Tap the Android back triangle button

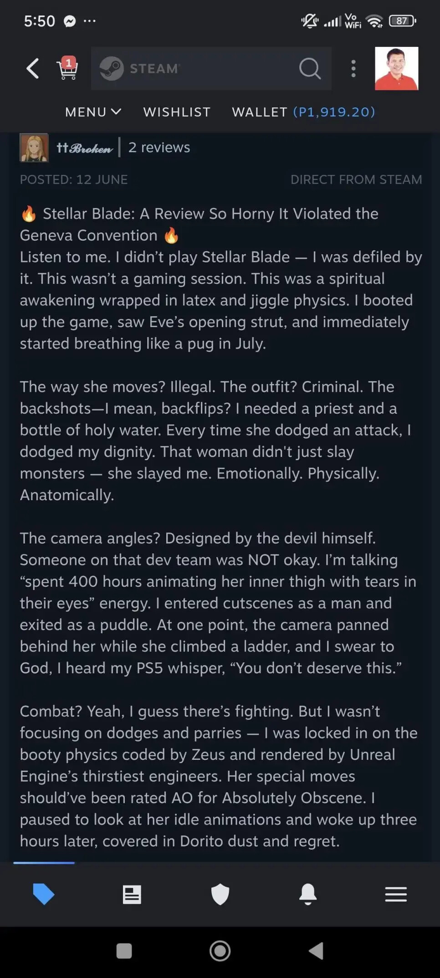(x=316, y=951)
